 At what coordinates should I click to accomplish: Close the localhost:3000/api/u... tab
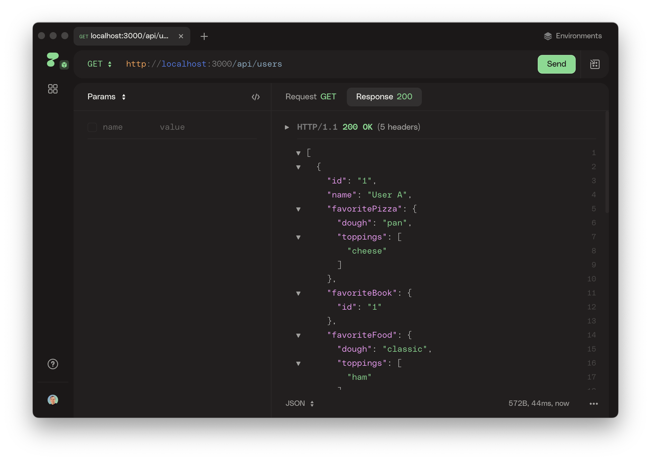(181, 36)
